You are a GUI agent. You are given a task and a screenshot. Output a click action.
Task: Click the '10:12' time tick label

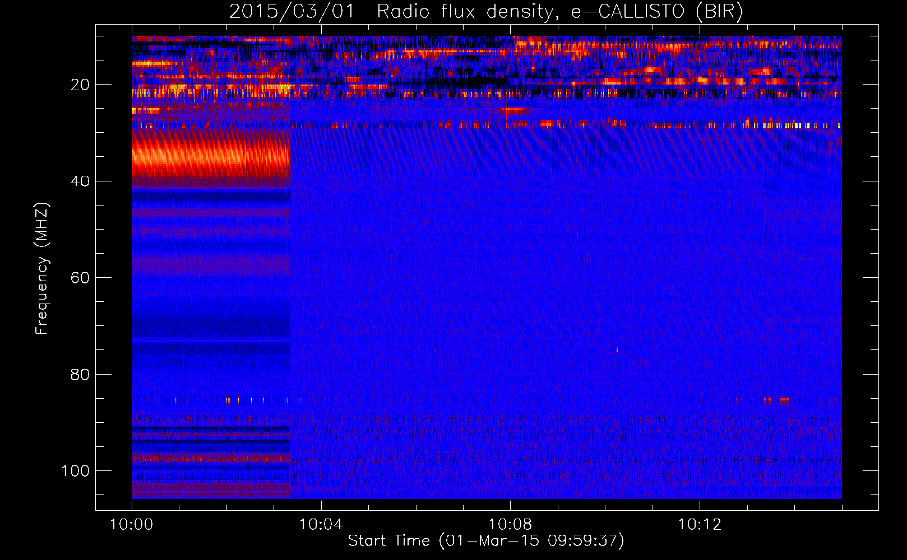point(700,525)
